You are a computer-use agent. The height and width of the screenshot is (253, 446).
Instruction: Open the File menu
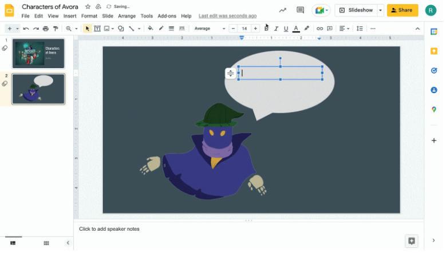pyautogui.click(x=25, y=16)
